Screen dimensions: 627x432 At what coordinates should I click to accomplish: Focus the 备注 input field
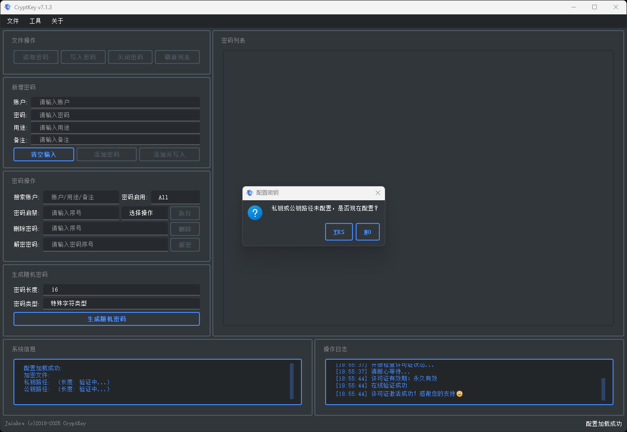tap(115, 140)
